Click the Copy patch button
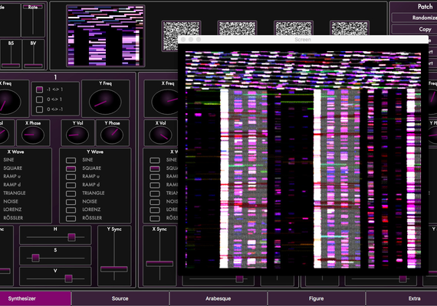Image resolution: width=437 pixels, height=306 pixels. pyautogui.click(x=414, y=29)
